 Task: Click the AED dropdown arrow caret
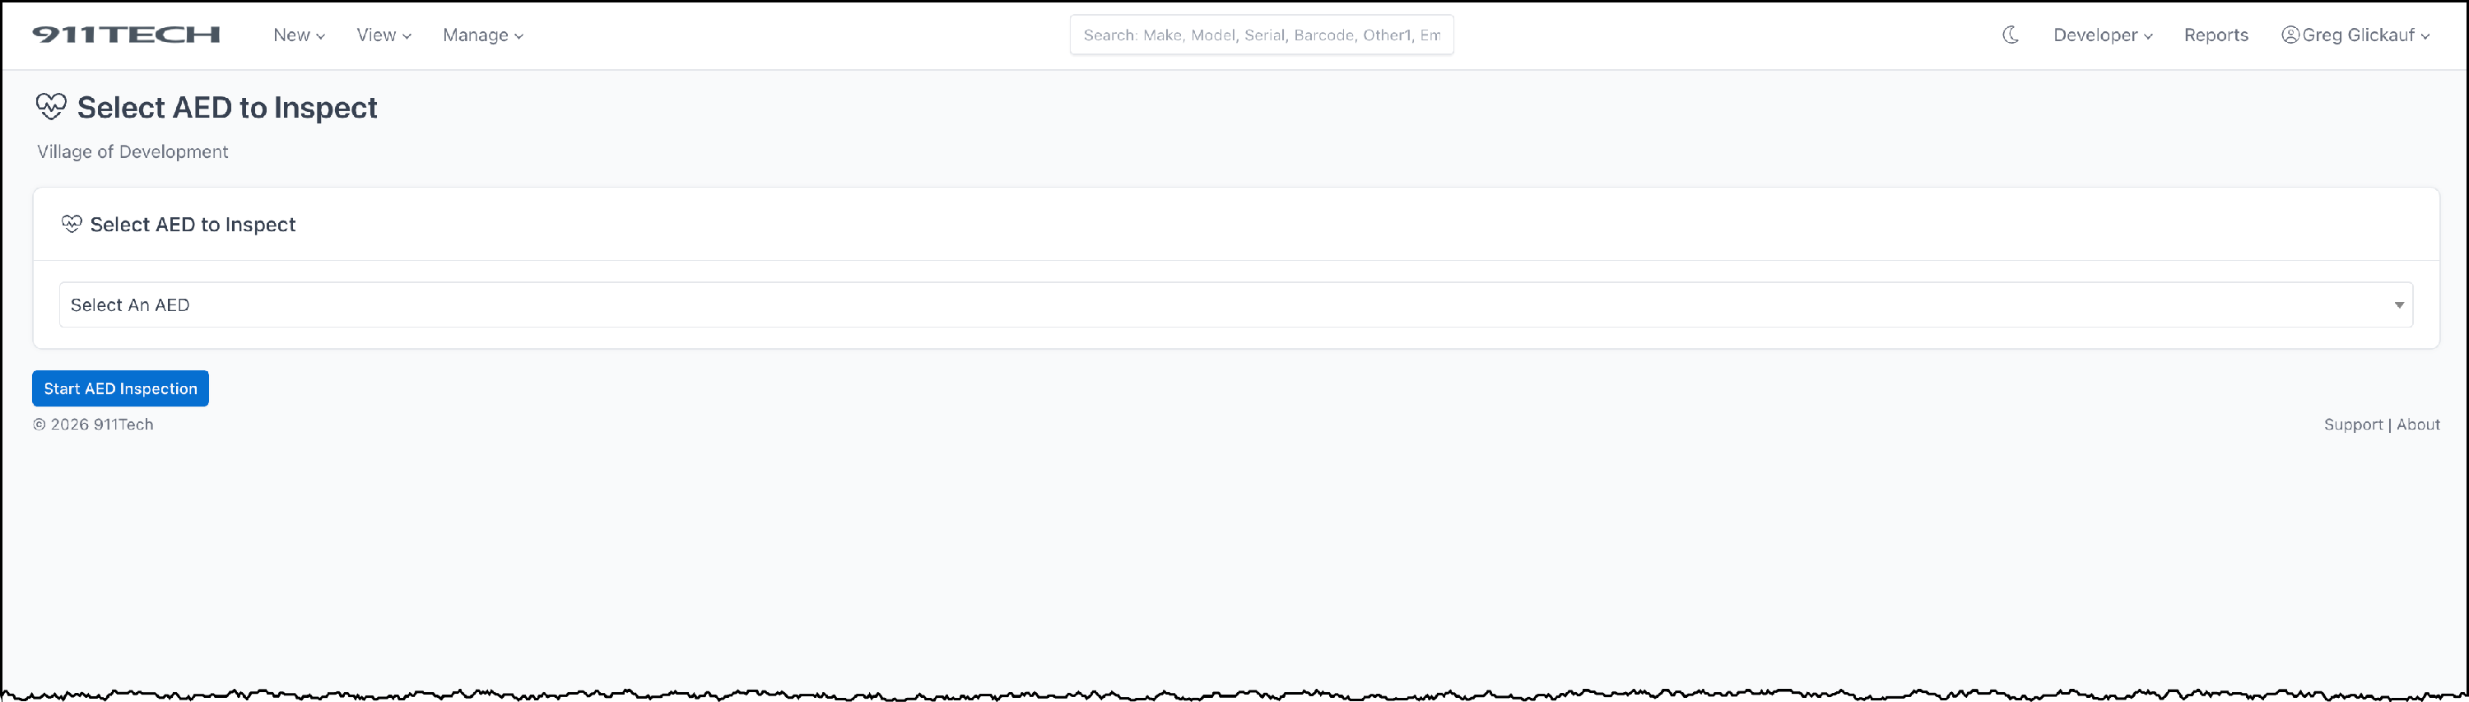(x=2398, y=305)
